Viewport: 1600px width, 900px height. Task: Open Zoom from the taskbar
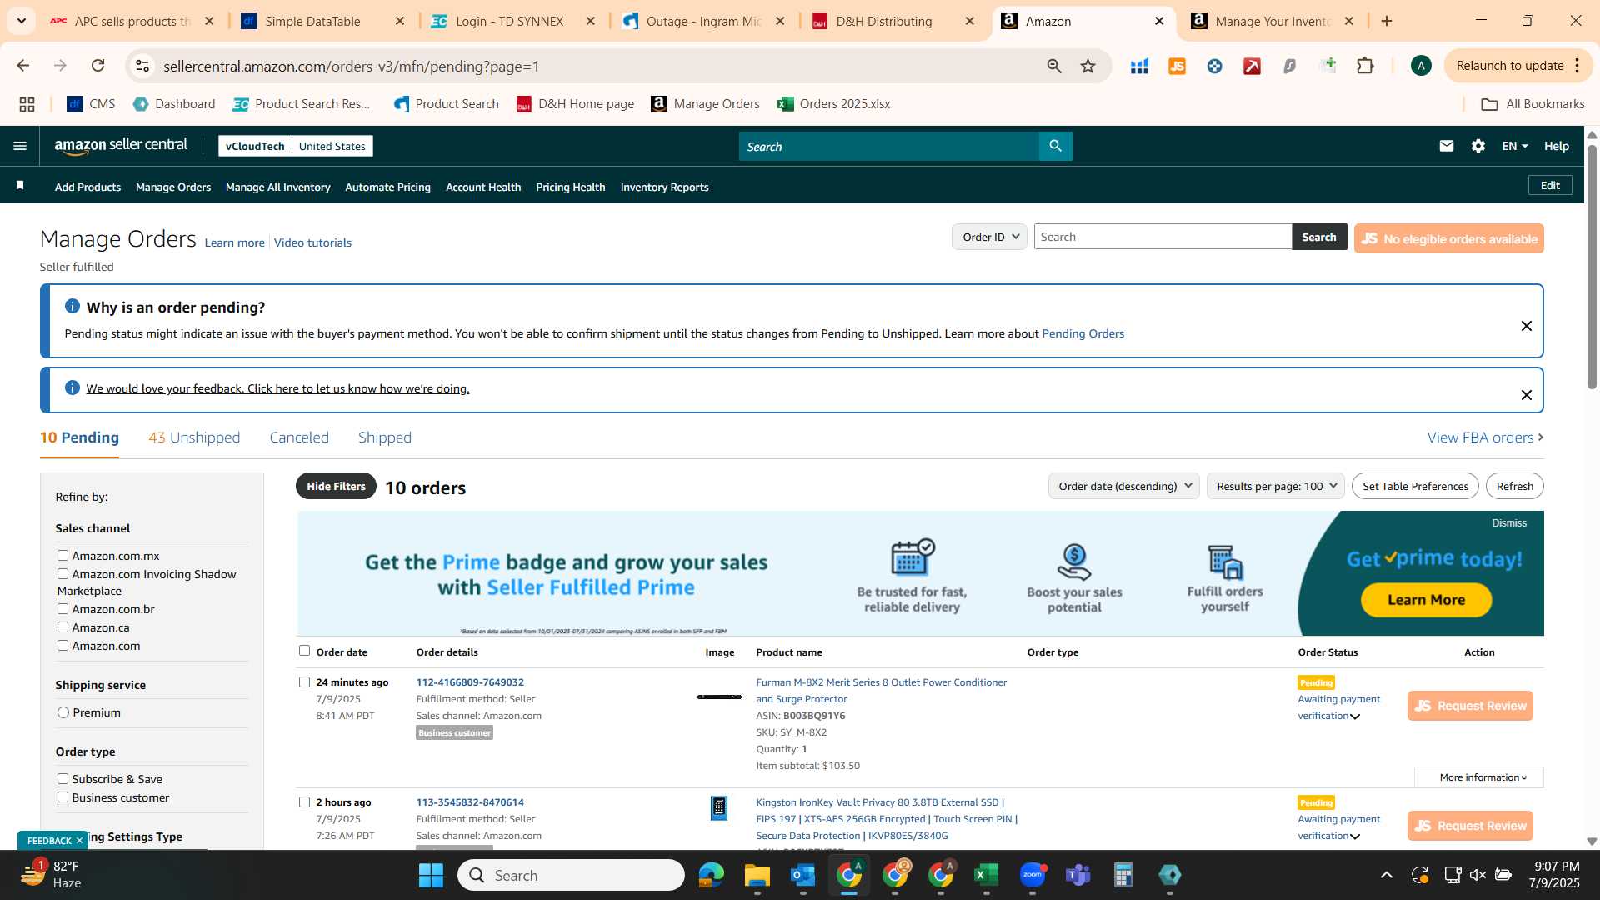pyautogui.click(x=1032, y=875)
